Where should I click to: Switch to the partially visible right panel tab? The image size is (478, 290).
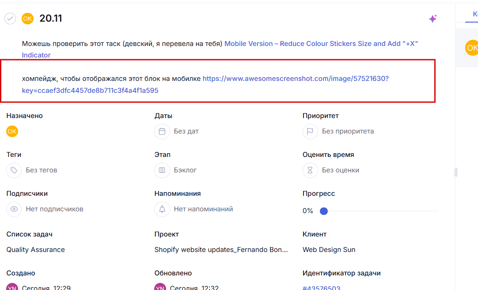pyautogui.click(x=474, y=14)
